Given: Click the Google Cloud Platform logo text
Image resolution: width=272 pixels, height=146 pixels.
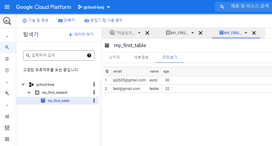Looking at the screenshot, I should 43,7.
